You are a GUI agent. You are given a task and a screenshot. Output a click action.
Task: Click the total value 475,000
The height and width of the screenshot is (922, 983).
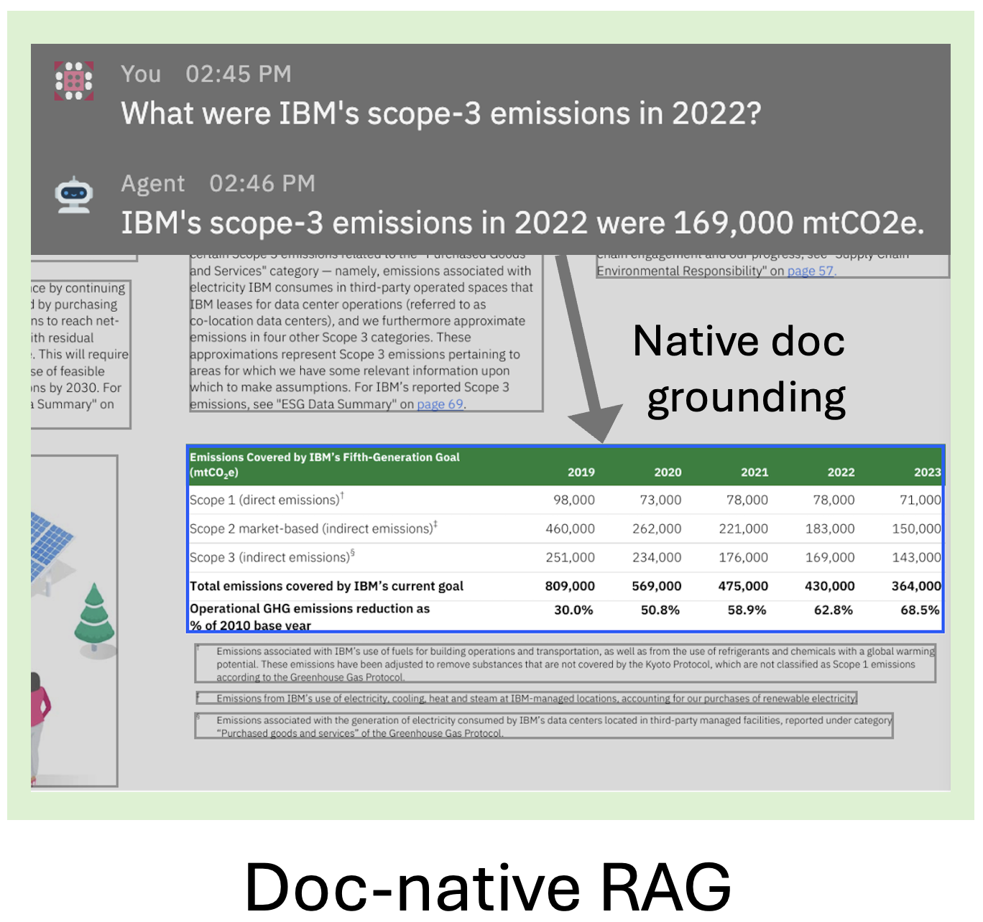tap(744, 586)
